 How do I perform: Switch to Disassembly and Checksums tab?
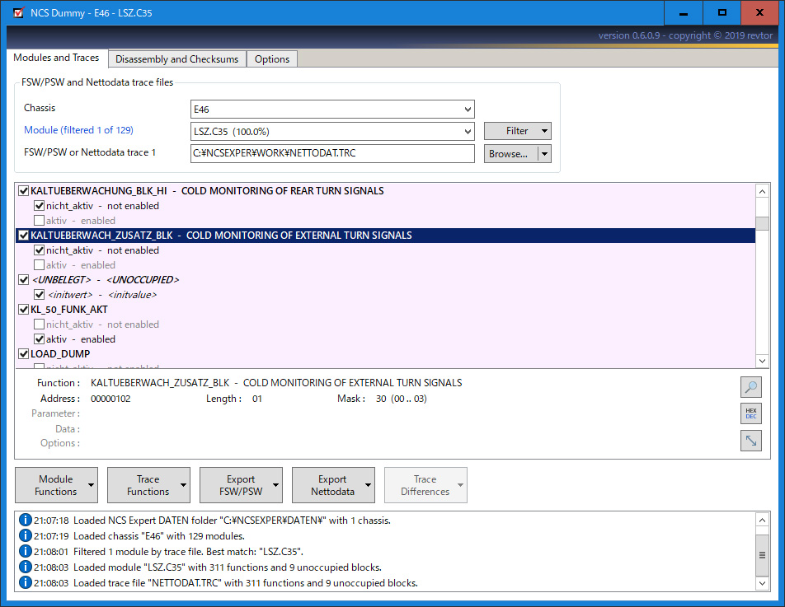coord(176,59)
